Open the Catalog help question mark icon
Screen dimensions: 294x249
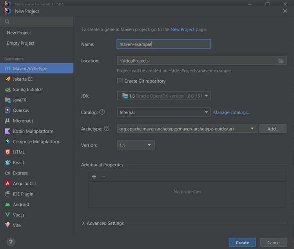click(102, 112)
